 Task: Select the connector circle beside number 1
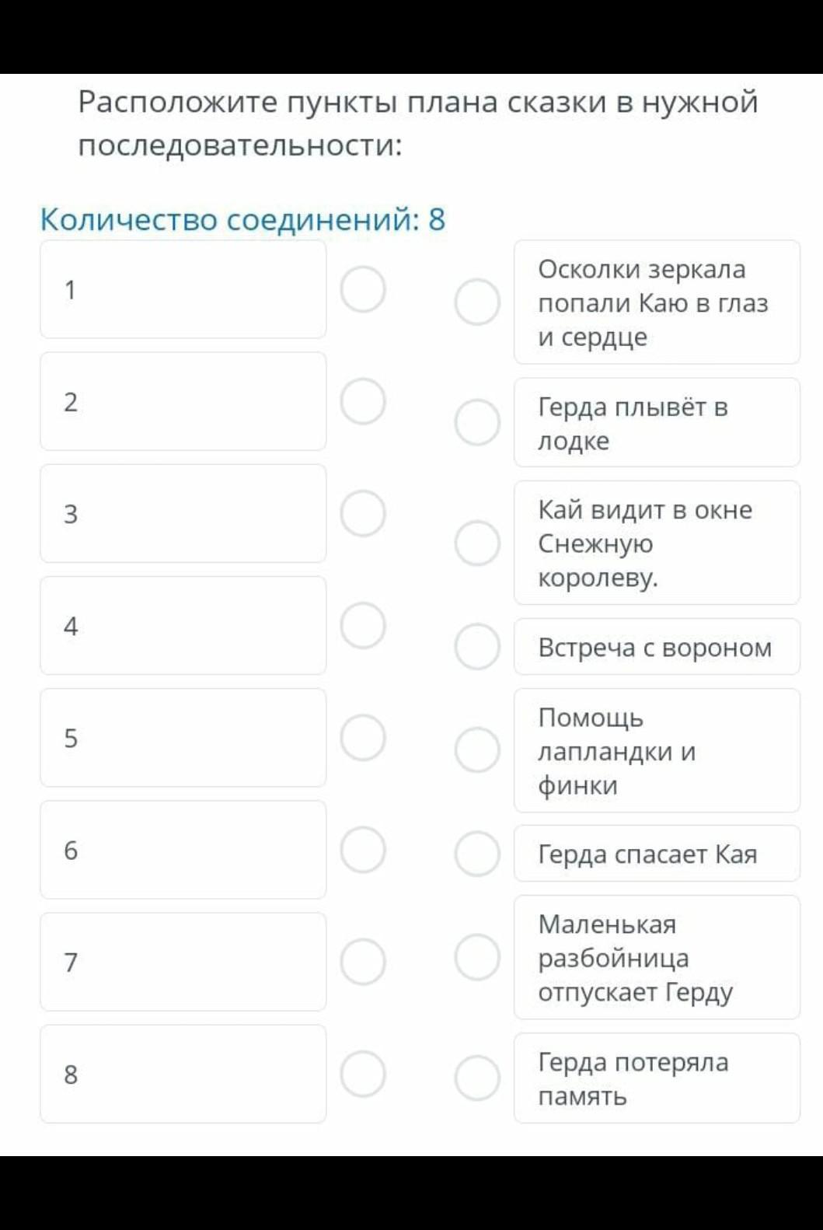tap(363, 289)
